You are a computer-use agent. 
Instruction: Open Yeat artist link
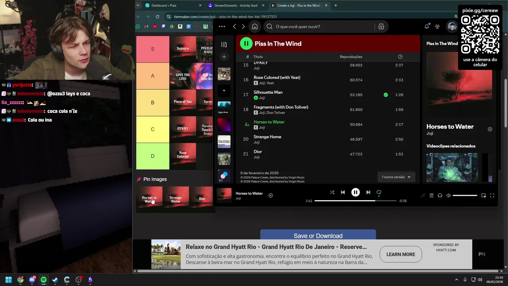coord(270,83)
